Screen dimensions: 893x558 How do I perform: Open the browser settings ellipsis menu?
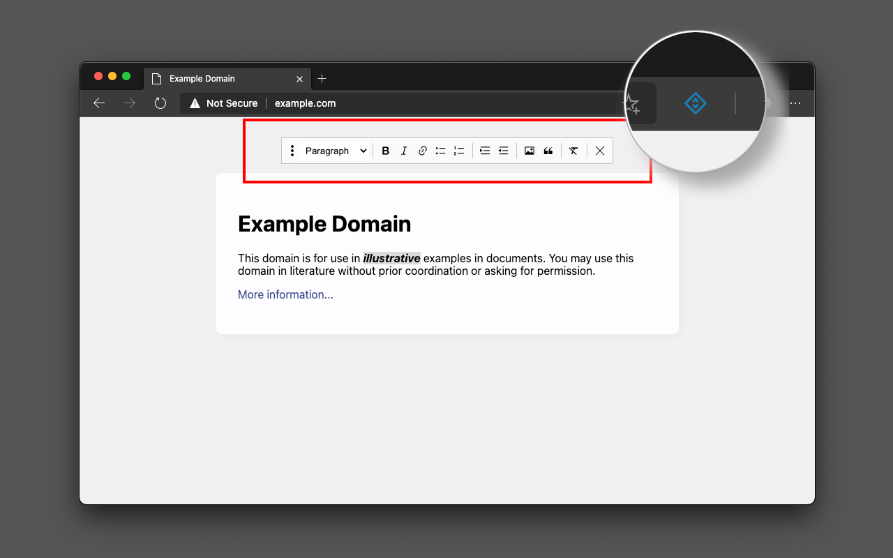pyautogui.click(x=795, y=103)
